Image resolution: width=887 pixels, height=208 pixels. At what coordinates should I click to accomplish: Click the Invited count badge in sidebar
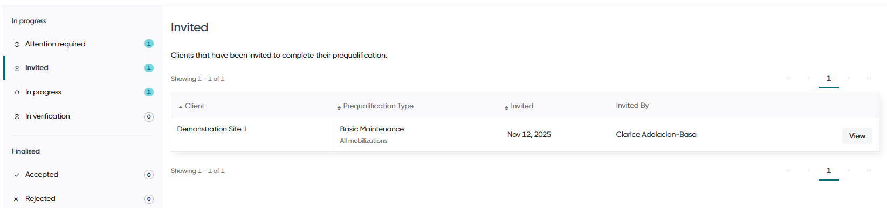pyautogui.click(x=149, y=68)
